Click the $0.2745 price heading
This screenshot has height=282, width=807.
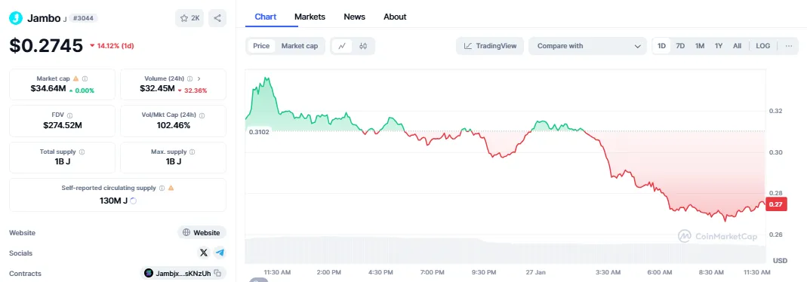46,46
